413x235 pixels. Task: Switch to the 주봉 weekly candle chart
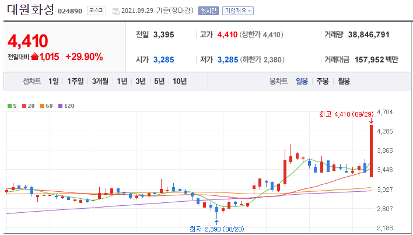point(323,81)
